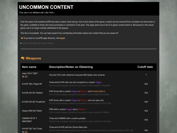
Task: Click 'One-slot CR-5 with white/red' description
Action: point(77,75)
